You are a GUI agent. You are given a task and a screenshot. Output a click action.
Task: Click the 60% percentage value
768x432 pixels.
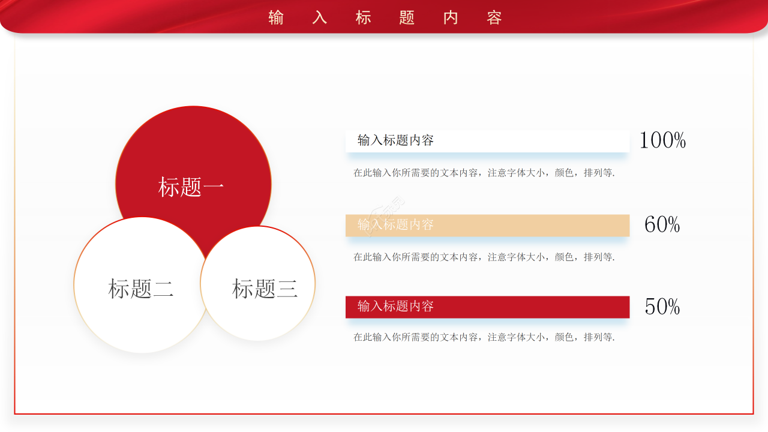click(662, 225)
